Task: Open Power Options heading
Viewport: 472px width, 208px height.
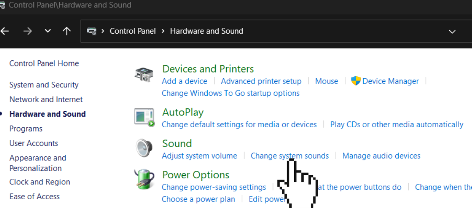Action: (195, 175)
